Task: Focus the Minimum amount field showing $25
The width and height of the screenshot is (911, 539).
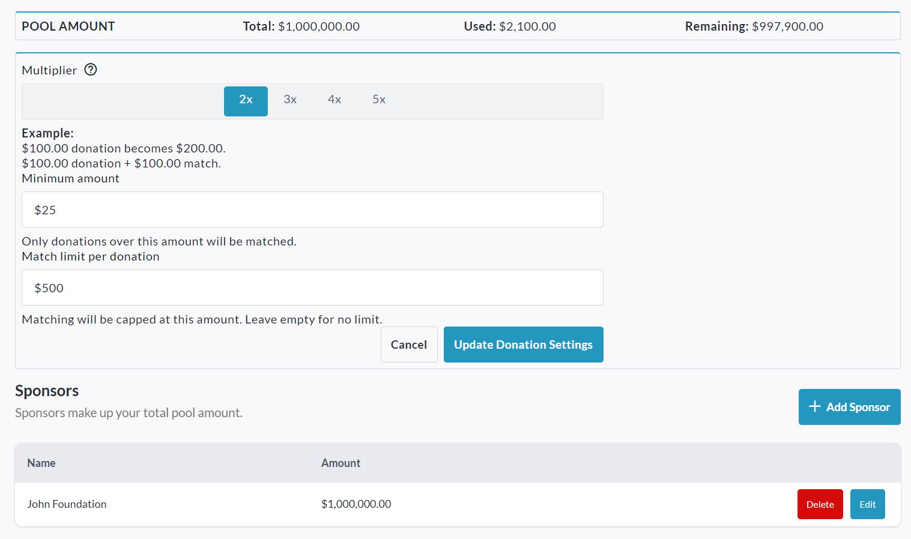Action: [312, 209]
